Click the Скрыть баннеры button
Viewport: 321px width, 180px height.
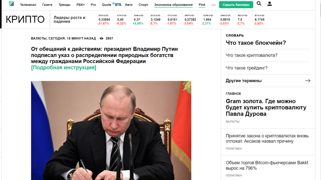[236, 5]
